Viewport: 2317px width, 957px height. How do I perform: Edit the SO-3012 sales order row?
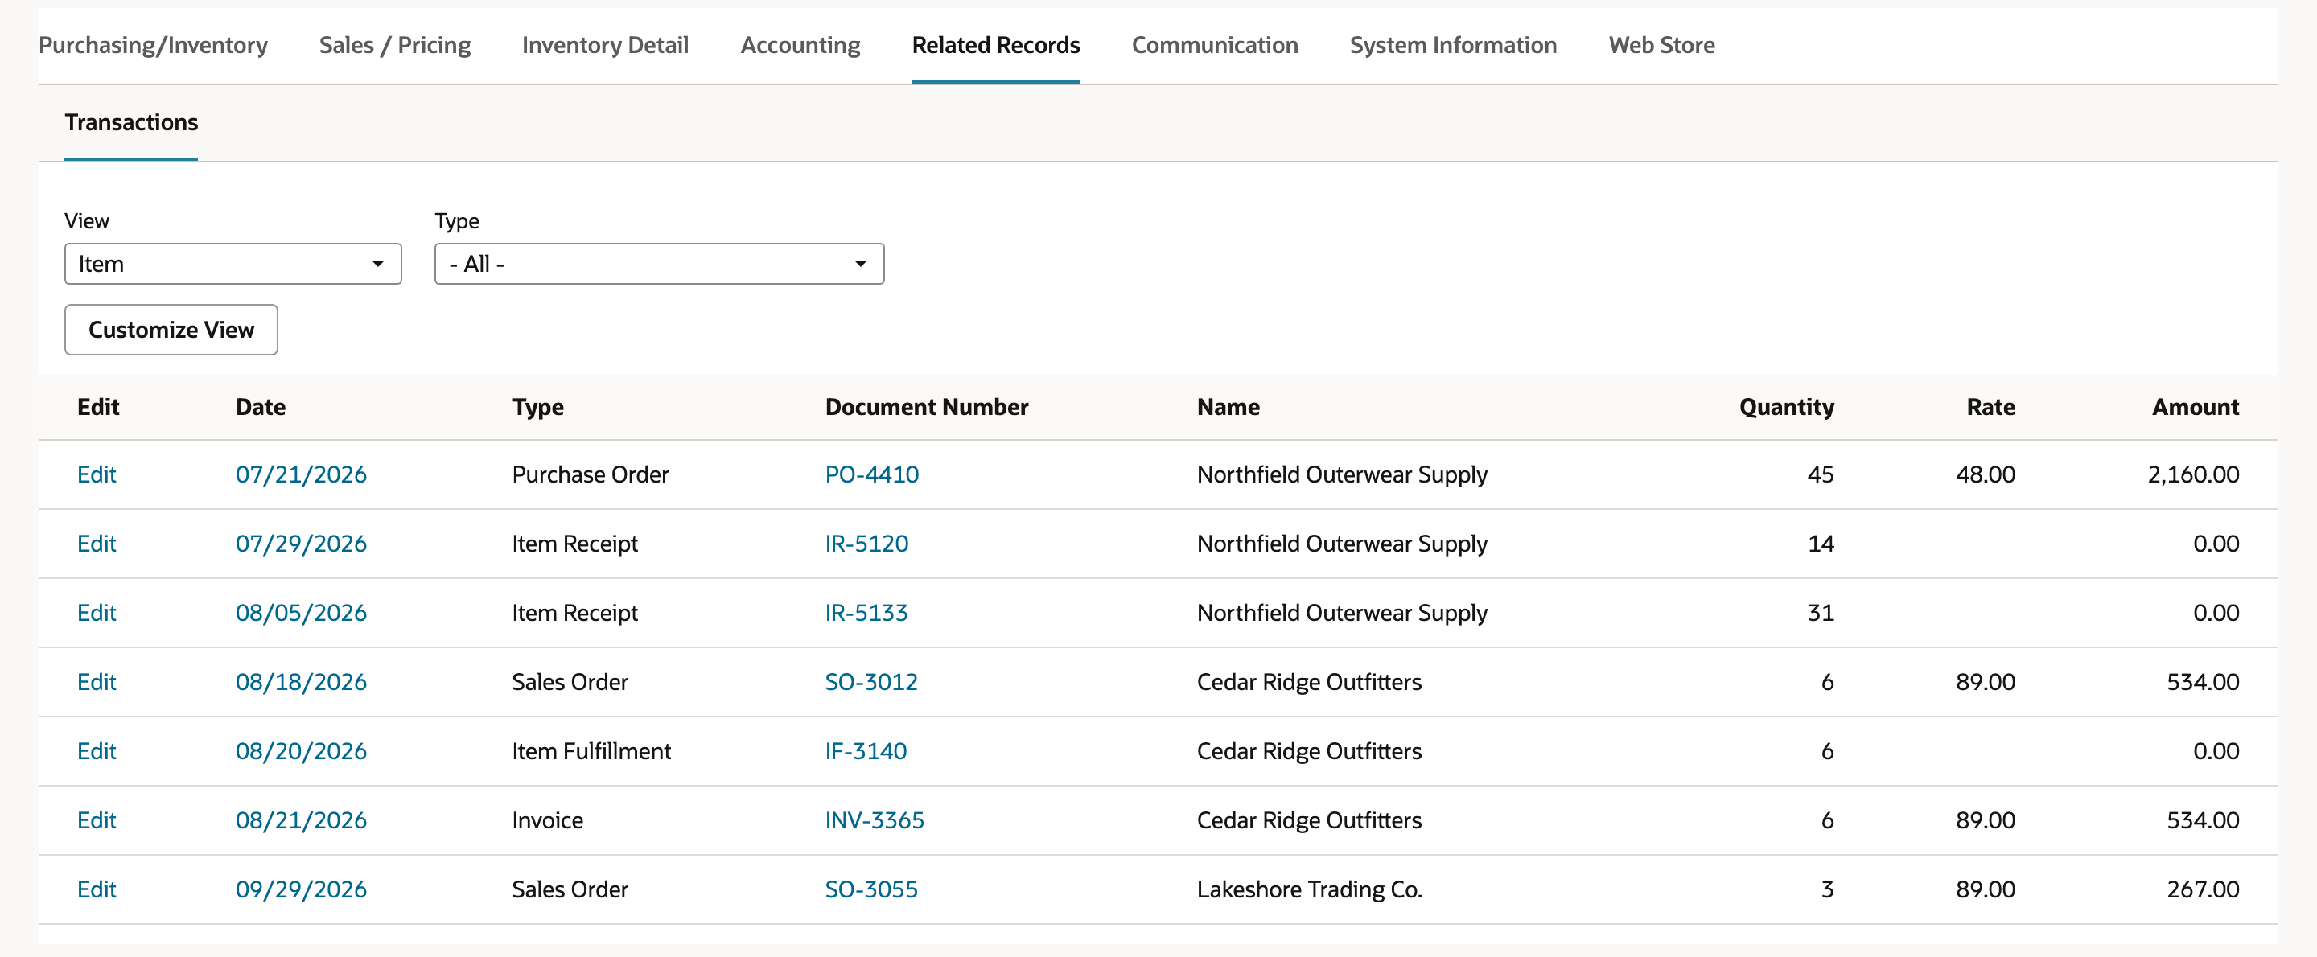(x=97, y=682)
